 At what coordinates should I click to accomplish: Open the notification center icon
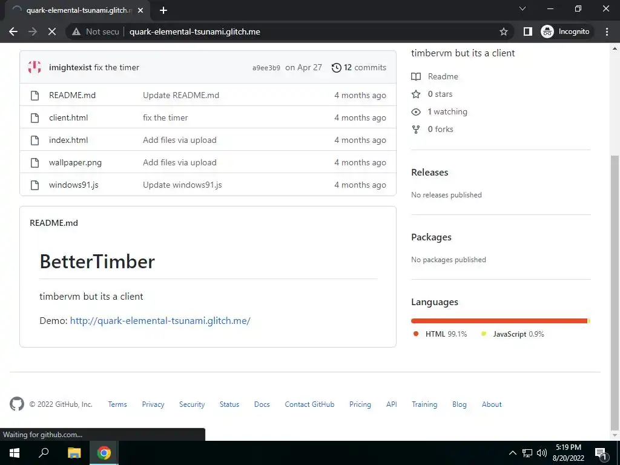point(601,453)
